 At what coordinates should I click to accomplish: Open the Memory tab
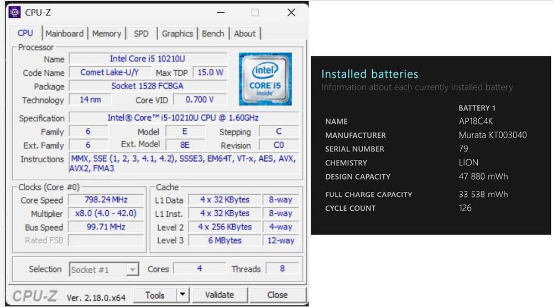point(107,34)
